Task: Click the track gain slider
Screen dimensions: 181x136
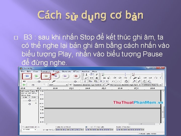Action: (x=30, y=100)
